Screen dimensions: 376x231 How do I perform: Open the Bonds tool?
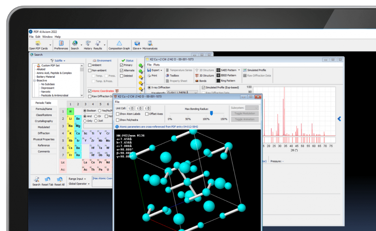[x=201, y=81]
